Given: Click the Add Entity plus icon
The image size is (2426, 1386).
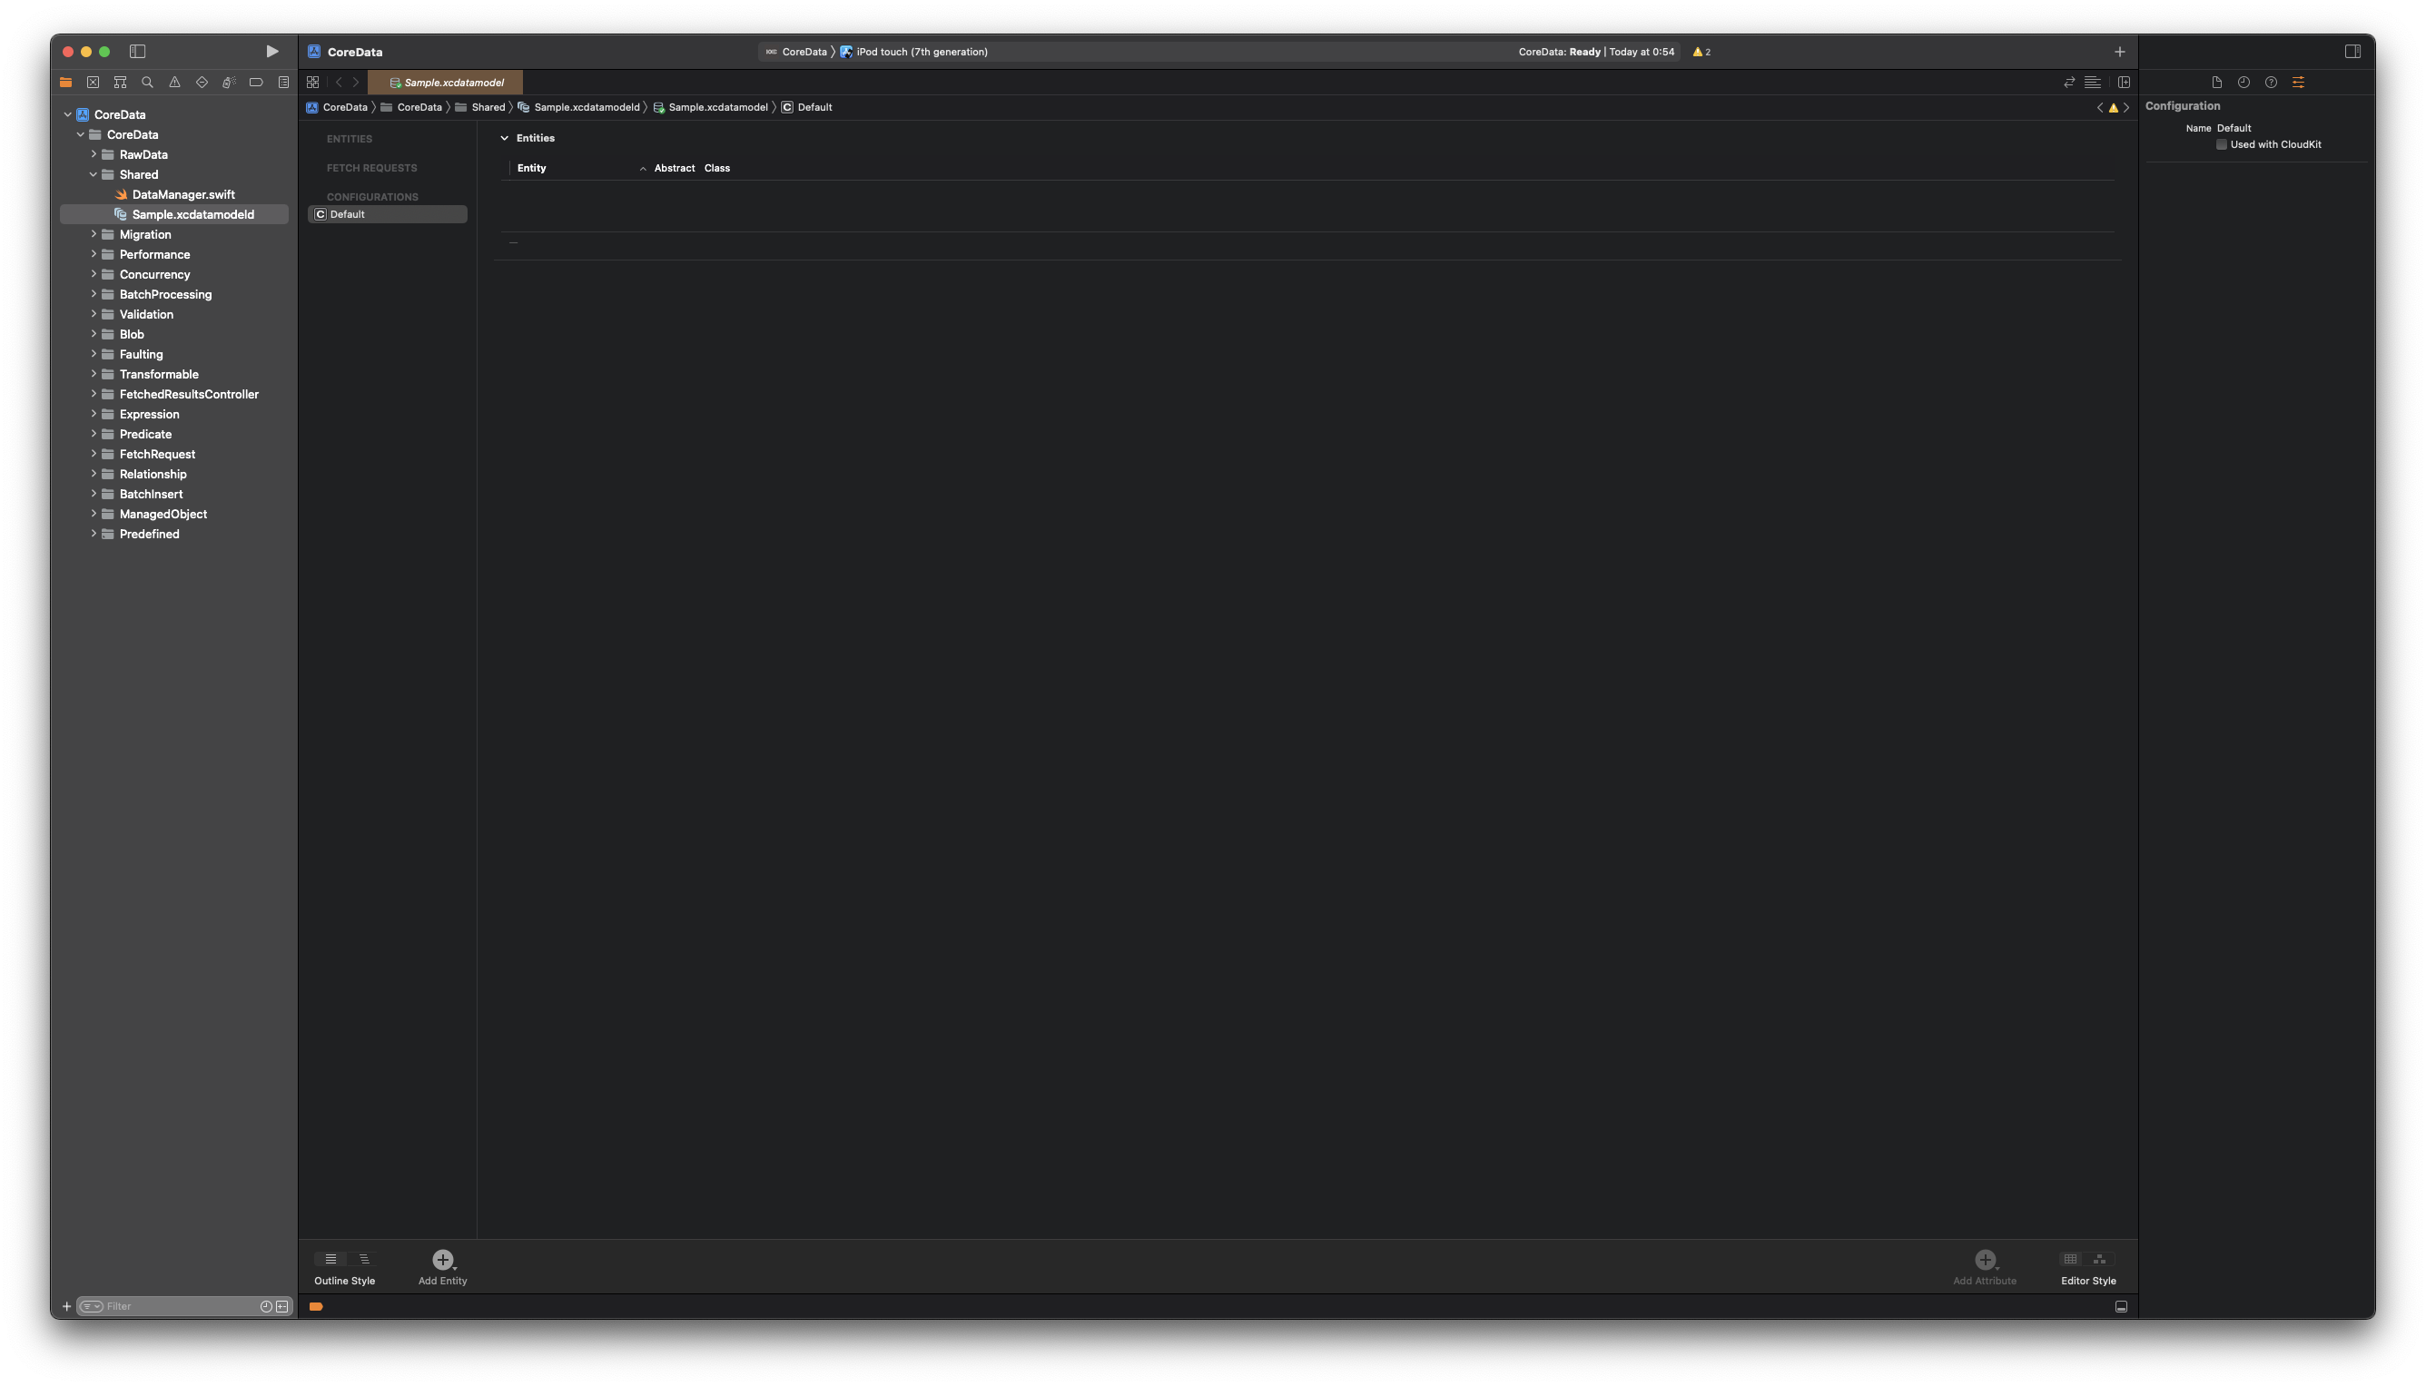Looking at the screenshot, I should pos(442,1260).
